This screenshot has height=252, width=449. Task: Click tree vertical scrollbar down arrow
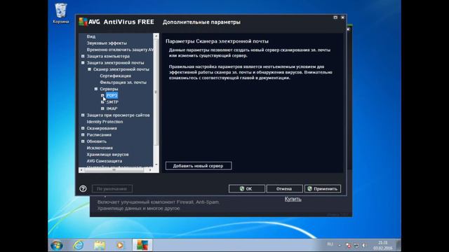pyautogui.click(x=156, y=164)
